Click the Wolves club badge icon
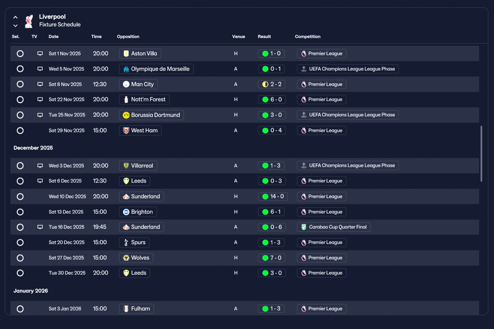Screen dimensions: 494x329 pyautogui.click(x=126, y=258)
